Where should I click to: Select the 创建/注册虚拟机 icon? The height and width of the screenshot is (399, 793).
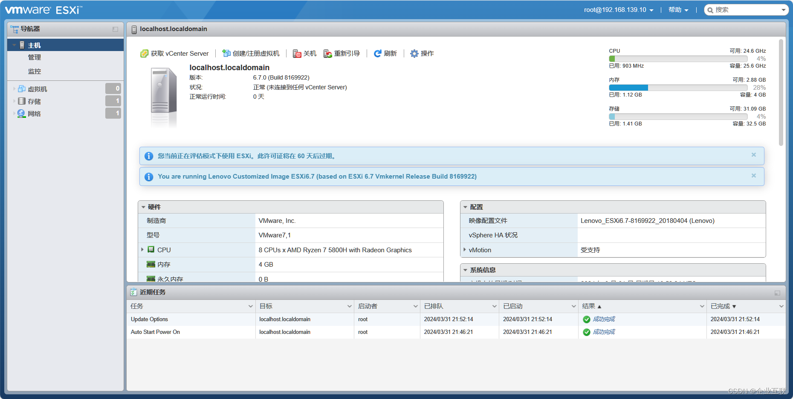[226, 53]
